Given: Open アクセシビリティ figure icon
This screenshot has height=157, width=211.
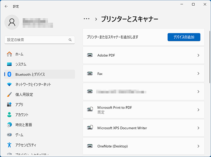Looking at the screenshot, I should pyautogui.click(x=9, y=145).
